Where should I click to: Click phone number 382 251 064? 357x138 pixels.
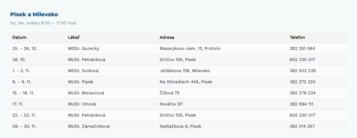tap(302, 48)
